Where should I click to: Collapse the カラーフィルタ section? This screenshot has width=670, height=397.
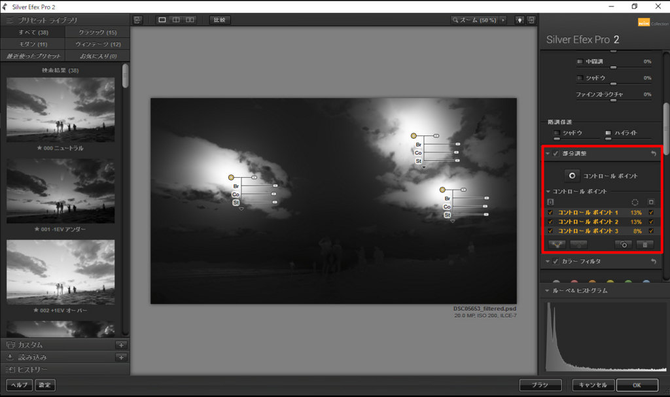(548, 261)
